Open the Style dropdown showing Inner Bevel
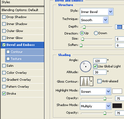The image size is (124, 119). (97, 12)
